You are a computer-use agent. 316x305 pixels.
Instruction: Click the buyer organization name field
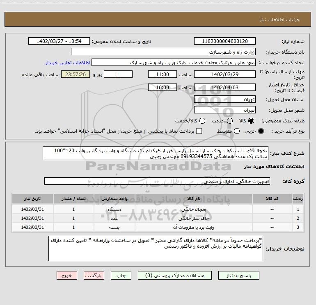click(163, 52)
